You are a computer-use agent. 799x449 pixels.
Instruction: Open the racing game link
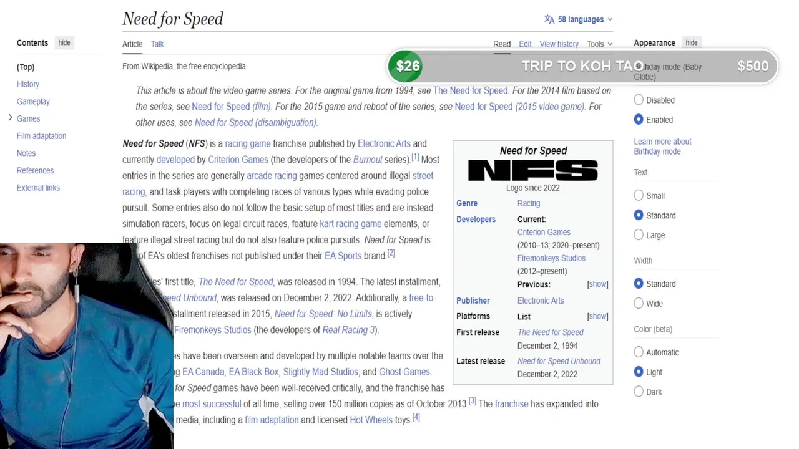(x=248, y=143)
